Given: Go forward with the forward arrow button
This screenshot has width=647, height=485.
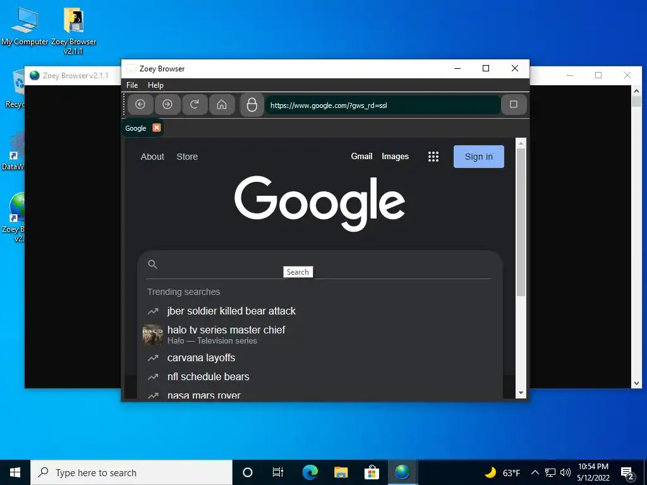Looking at the screenshot, I should point(167,104).
